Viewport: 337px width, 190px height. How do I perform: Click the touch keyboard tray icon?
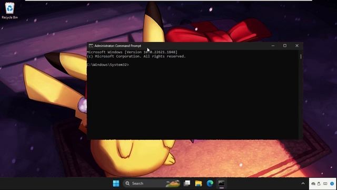point(325,184)
